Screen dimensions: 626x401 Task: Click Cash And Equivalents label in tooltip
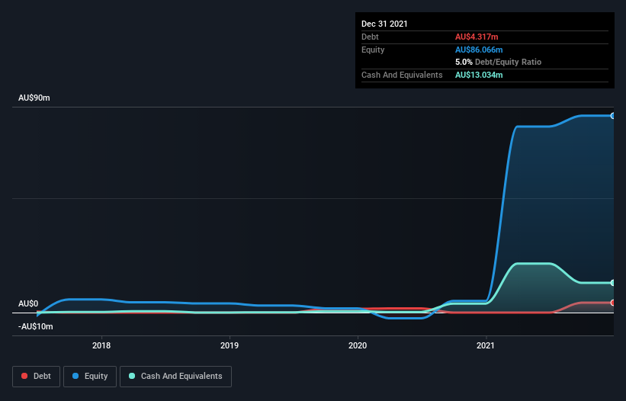point(402,75)
